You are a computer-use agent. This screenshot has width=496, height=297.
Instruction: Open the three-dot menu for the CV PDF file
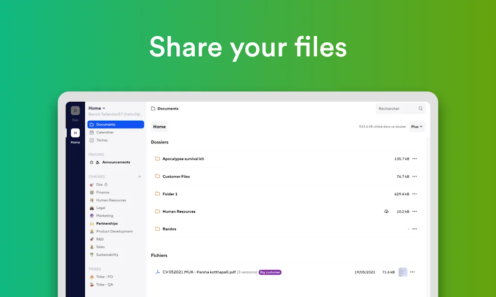pos(413,272)
